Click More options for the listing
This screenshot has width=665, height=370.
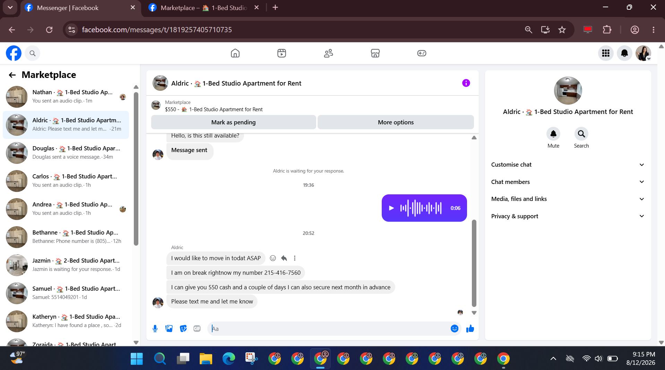(x=396, y=122)
